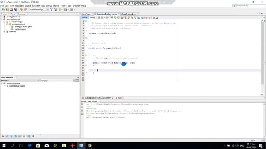Toggle Source view button in editor
This screenshot has width=266, height=149.
point(84,17)
